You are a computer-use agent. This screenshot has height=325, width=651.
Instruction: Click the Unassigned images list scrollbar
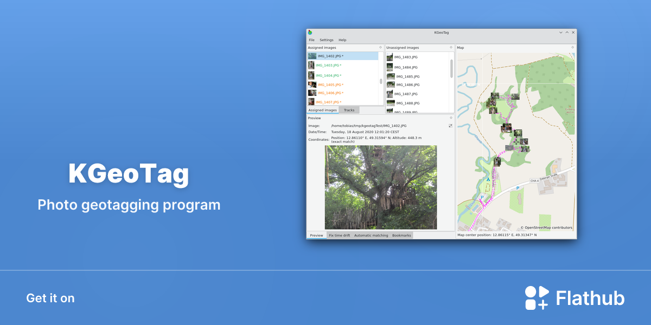click(451, 69)
